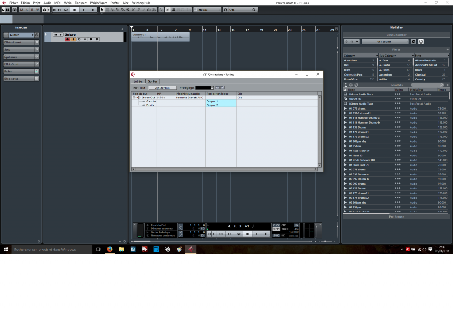Select the Line tool in toolbar

tap(144, 10)
